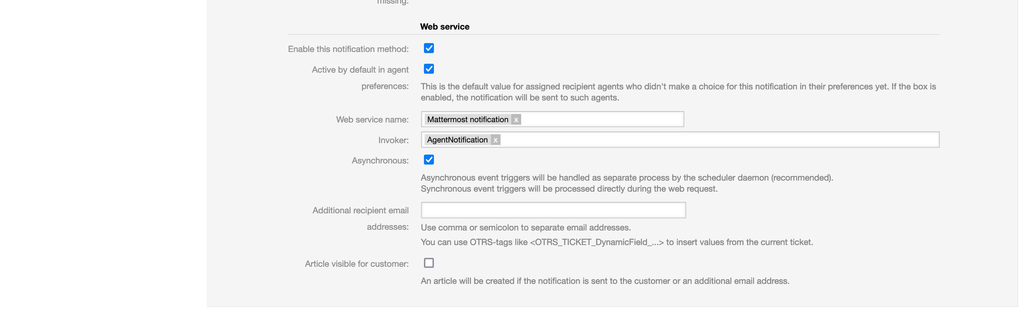The width and height of the screenshot is (1026, 312).
Task: Click the Web service section heading
Action: pos(445,27)
